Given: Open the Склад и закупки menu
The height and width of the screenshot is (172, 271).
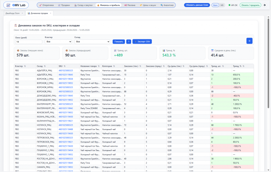Looking at the screenshot, I should pyautogui.click(x=83, y=5).
